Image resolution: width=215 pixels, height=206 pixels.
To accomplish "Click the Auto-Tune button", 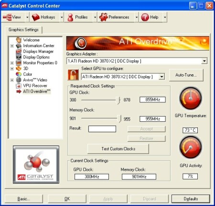I will [x=186, y=75].
